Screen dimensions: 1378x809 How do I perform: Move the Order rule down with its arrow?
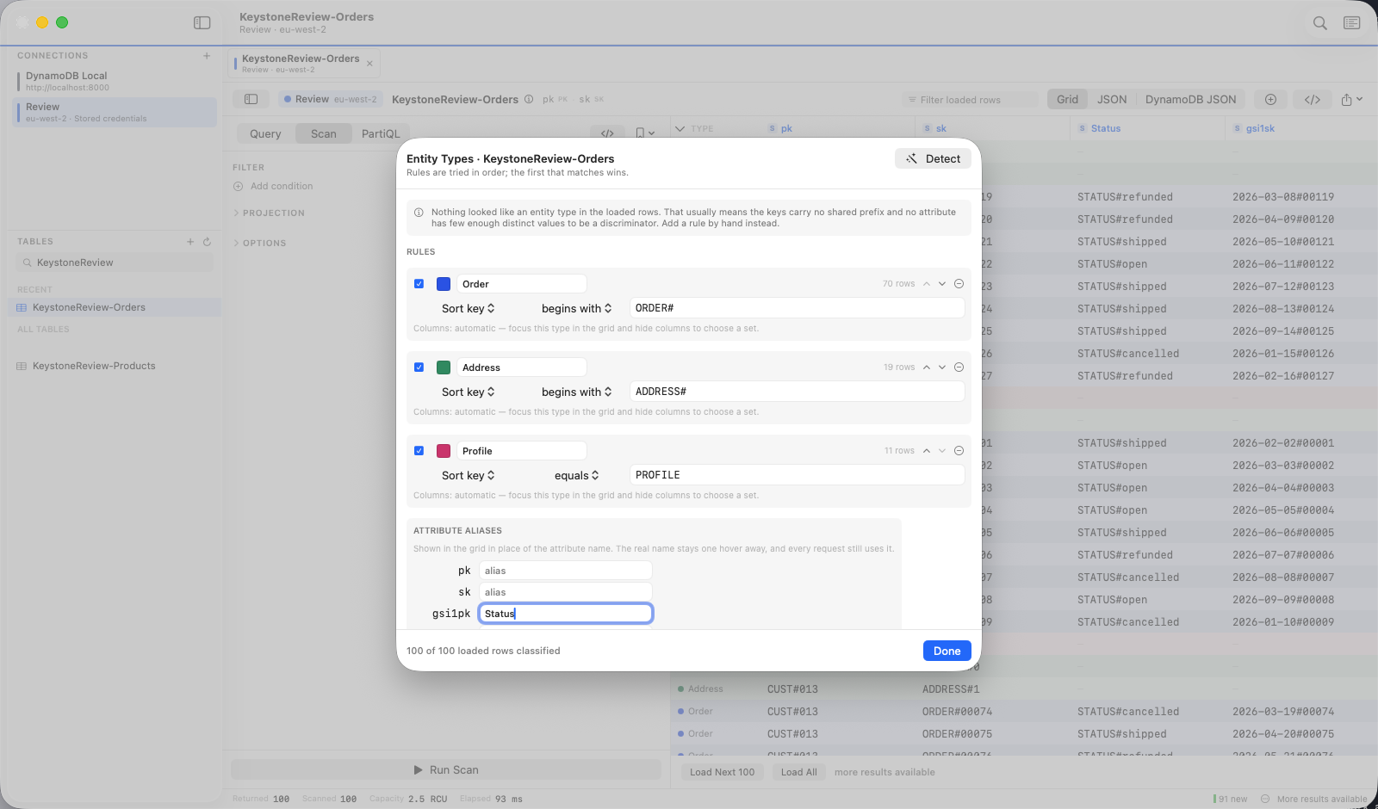942,284
